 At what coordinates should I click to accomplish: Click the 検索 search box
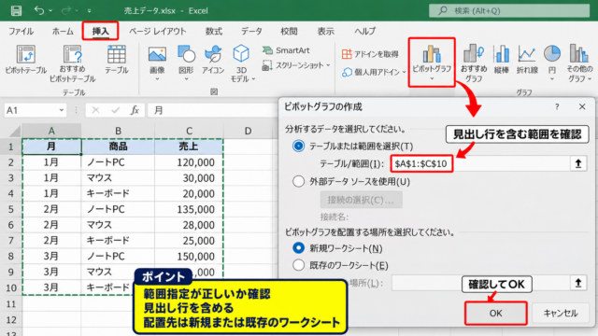point(509,10)
